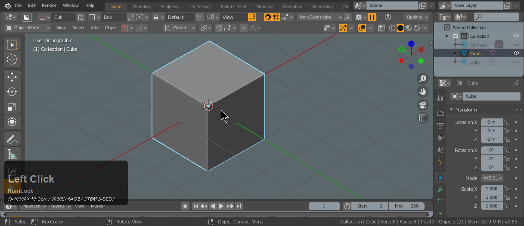Hide the Cube object in outliner

(516, 53)
